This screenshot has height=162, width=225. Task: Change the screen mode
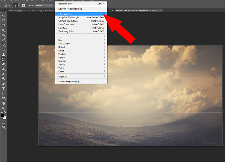(x=3, y=127)
